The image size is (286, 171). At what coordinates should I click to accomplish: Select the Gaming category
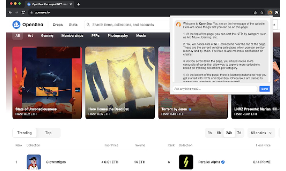coord(47,36)
